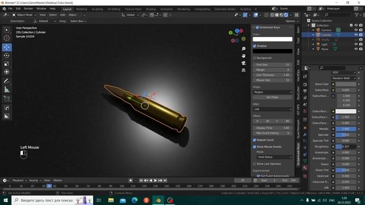Enable Show Last Operator checkbox
365x205 pixels.
pos(254,164)
